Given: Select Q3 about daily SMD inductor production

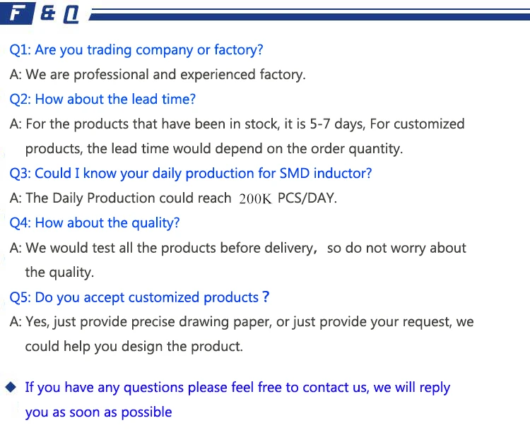Looking at the screenshot, I should click(191, 173).
